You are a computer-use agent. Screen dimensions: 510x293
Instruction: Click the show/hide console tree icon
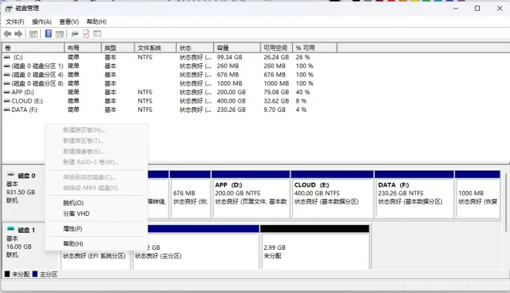(33, 34)
